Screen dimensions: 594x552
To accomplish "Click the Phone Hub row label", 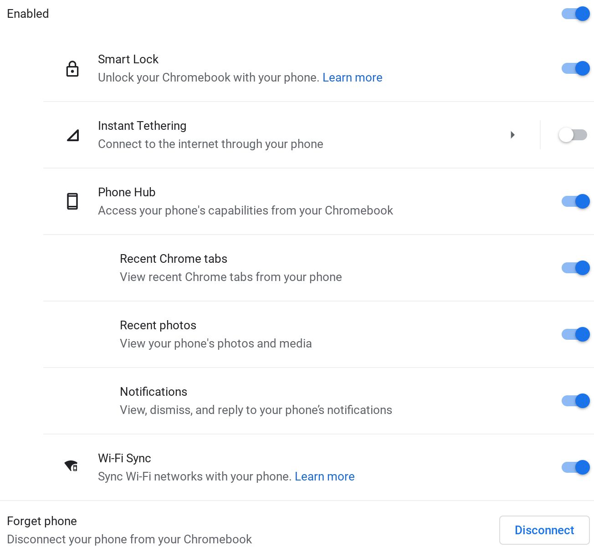I will 126,192.
